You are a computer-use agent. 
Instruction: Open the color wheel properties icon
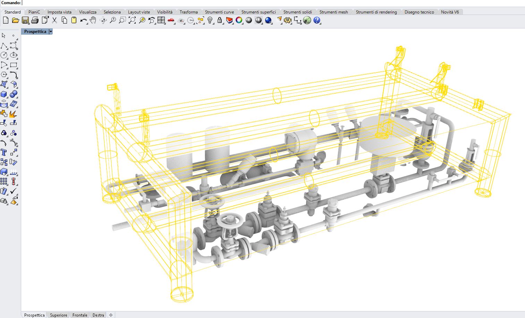pyautogui.click(x=239, y=20)
